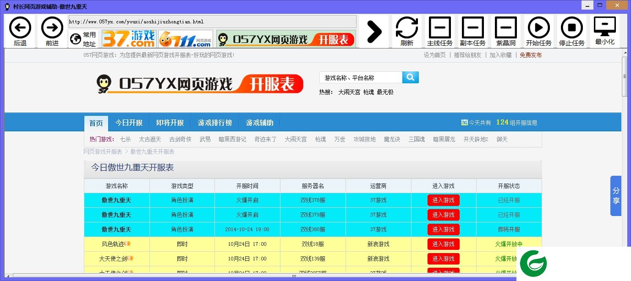Click 加入收藏 link
Viewport: 631px width, 281px height.
pyautogui.click(x=500, y=55)
